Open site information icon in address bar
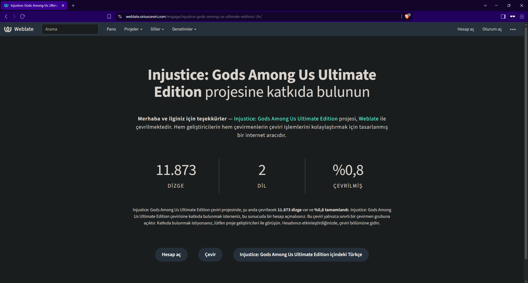The width and height of the screenshot is (528, 283). point(120,17)
